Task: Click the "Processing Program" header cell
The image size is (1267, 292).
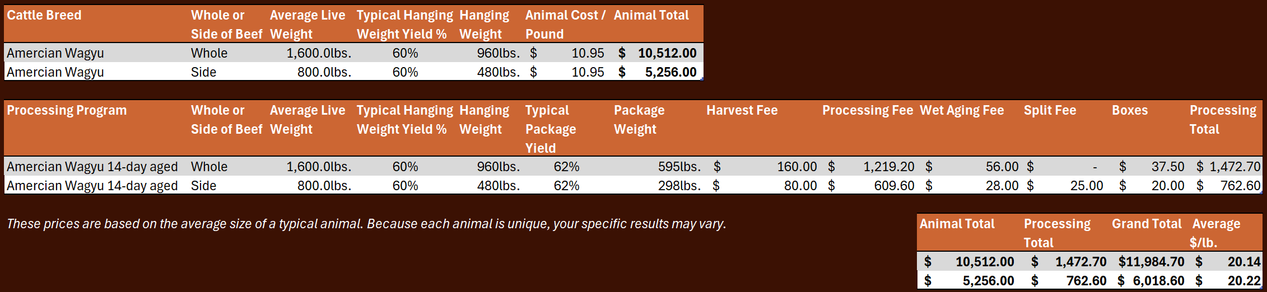Action: tap(67, 111)
